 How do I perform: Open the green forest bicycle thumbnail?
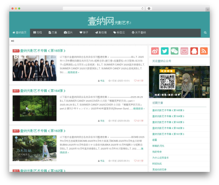coord(35,108)
